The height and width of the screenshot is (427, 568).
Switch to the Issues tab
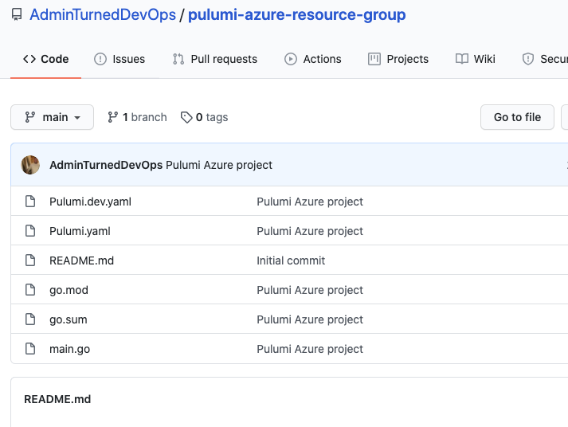(119, 59)
